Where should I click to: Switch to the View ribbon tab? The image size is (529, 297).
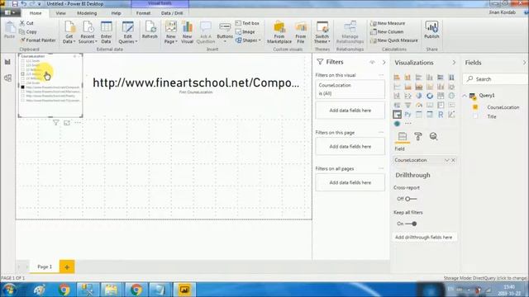(60, 13)
